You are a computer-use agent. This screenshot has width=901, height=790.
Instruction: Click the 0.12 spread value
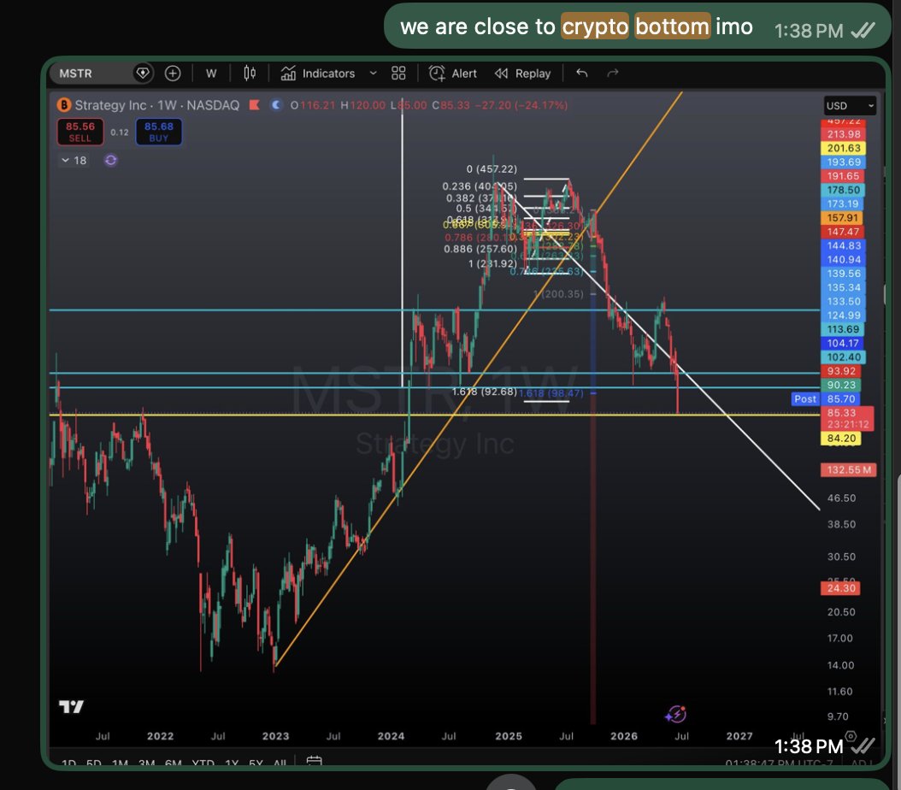[x=120, y=133]
